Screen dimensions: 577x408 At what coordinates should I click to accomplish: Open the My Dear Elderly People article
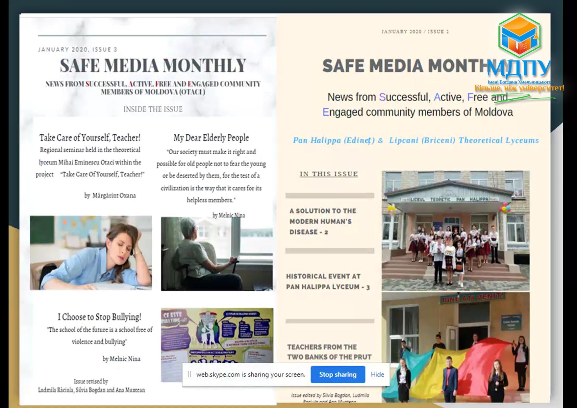click(211, 138)
